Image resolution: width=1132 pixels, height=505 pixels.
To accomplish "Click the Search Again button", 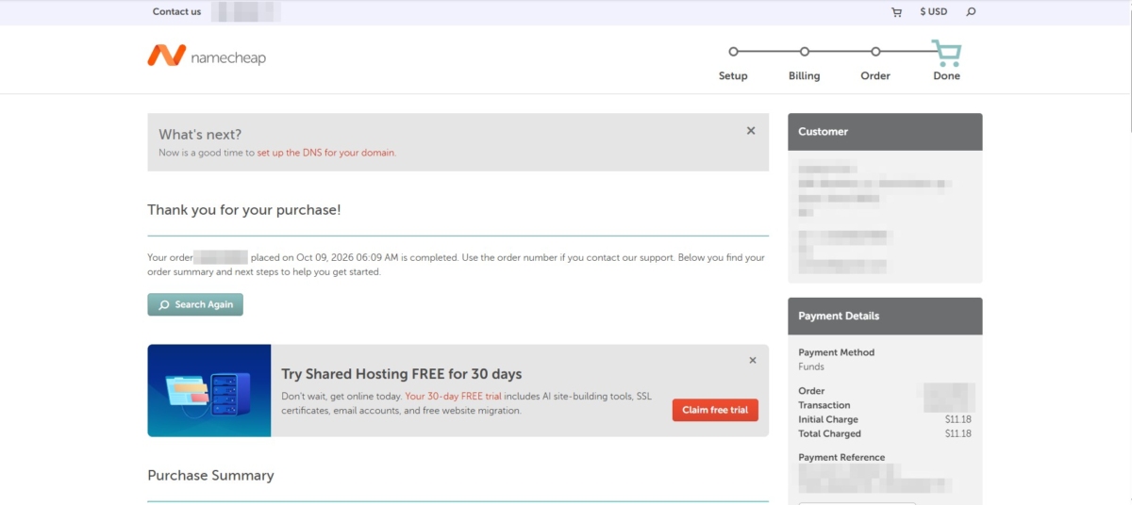I will [195, 304].
